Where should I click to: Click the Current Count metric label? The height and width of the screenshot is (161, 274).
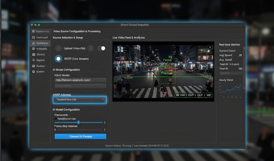click(x=227, y=51)
